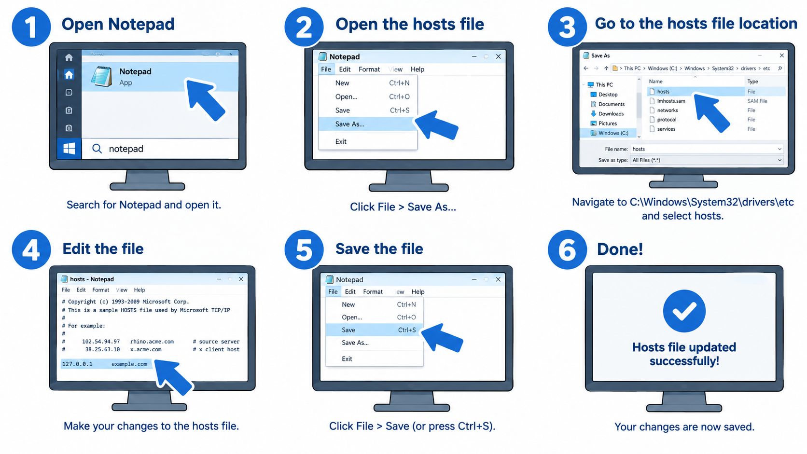Screen dimensions: 807x454
Task: Click the rhino.acme.com entry in hosts file
Action: click(x=152, y=342)
